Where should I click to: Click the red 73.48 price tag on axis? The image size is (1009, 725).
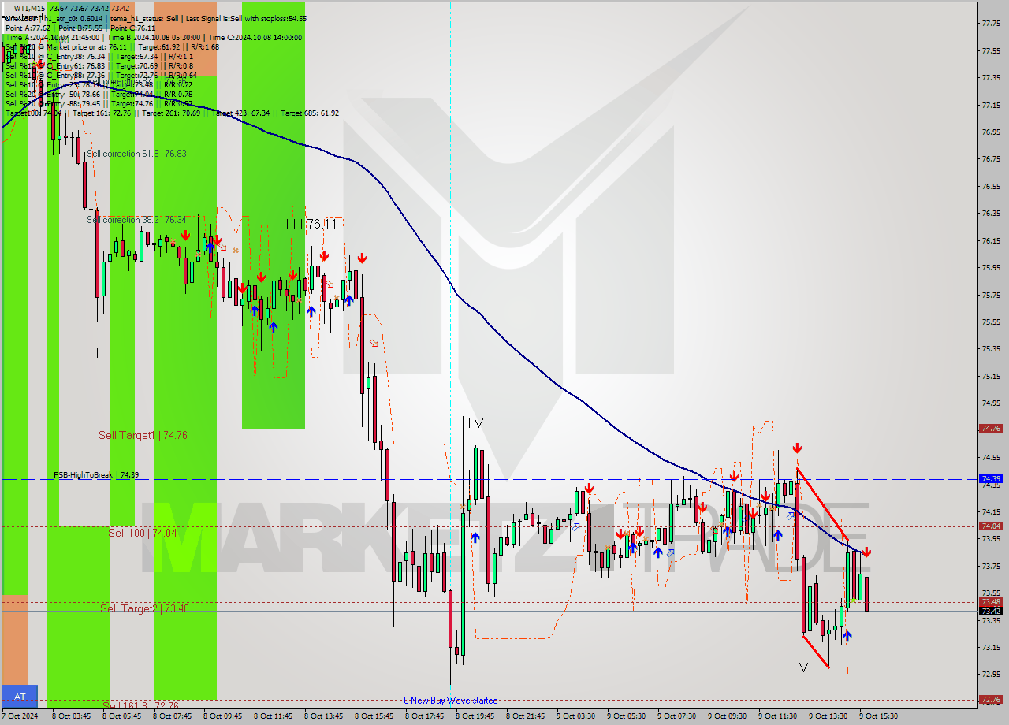tap(990, 602)
